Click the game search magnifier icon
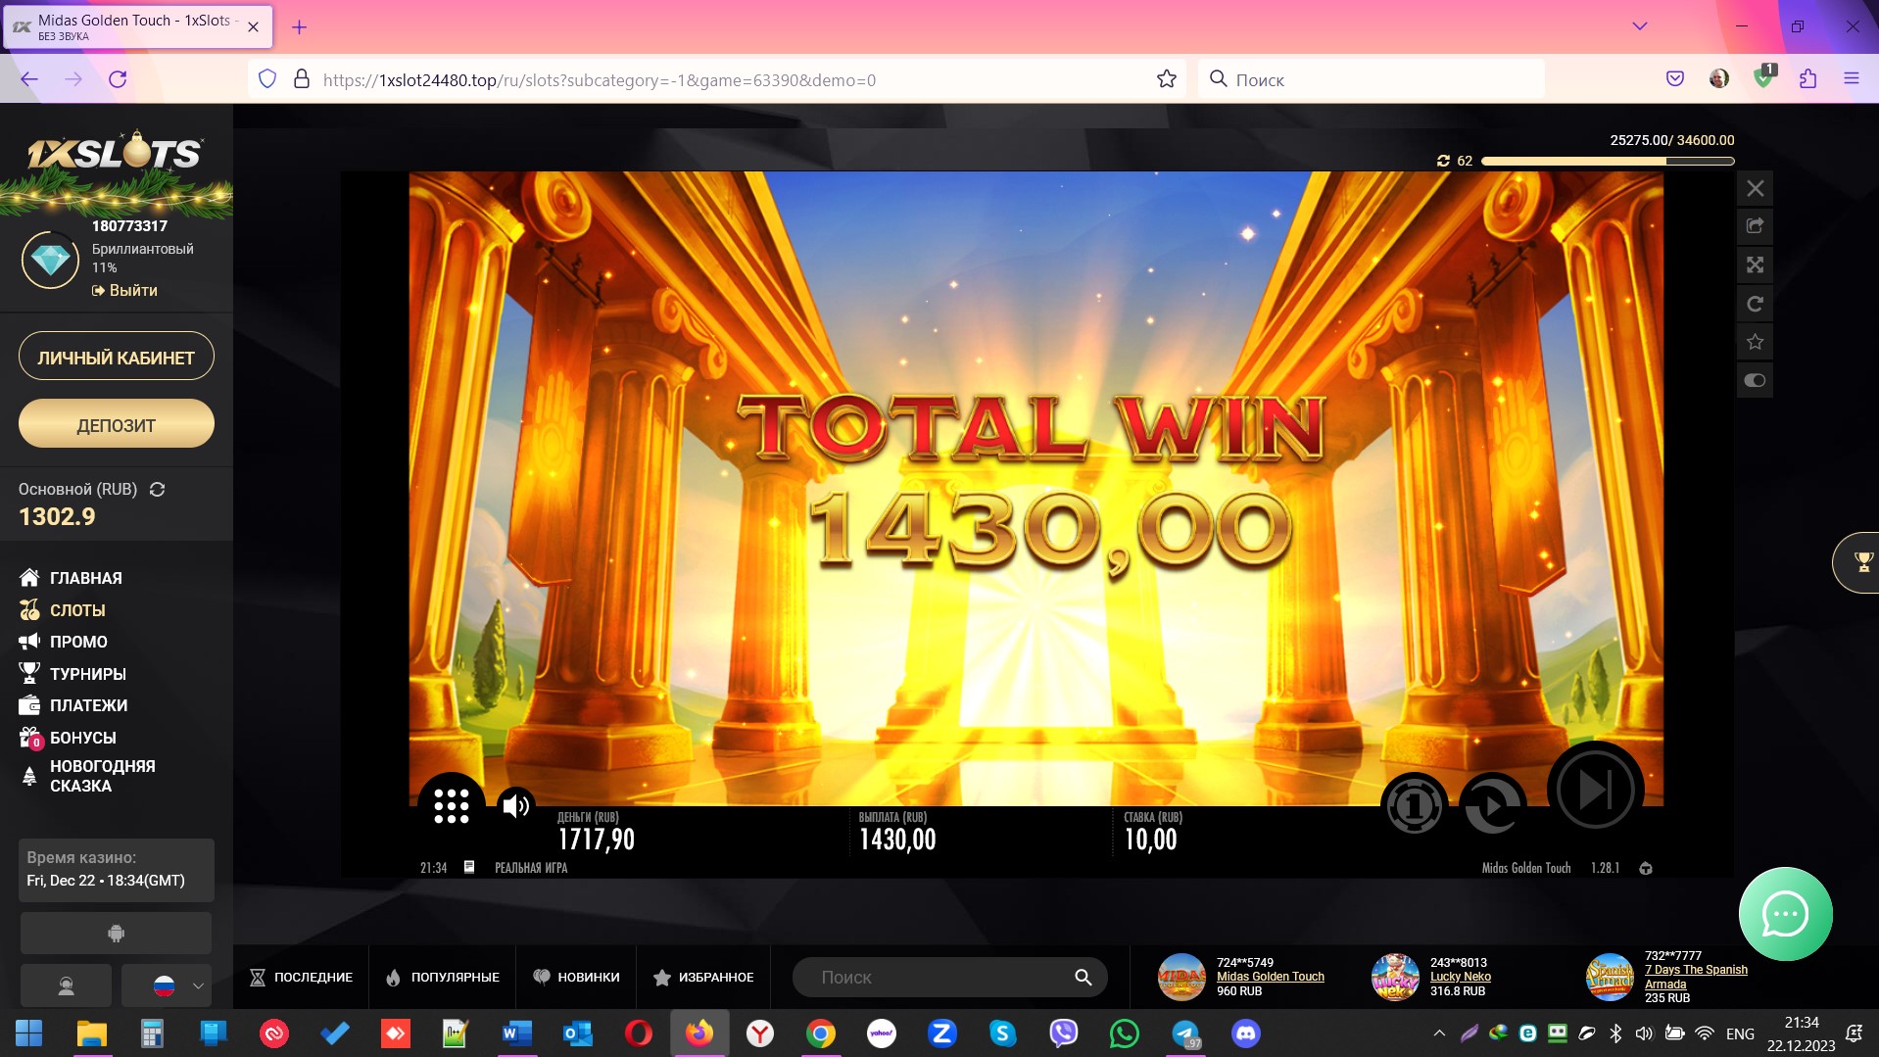1879x1057 pixels. coord(1083,977)
